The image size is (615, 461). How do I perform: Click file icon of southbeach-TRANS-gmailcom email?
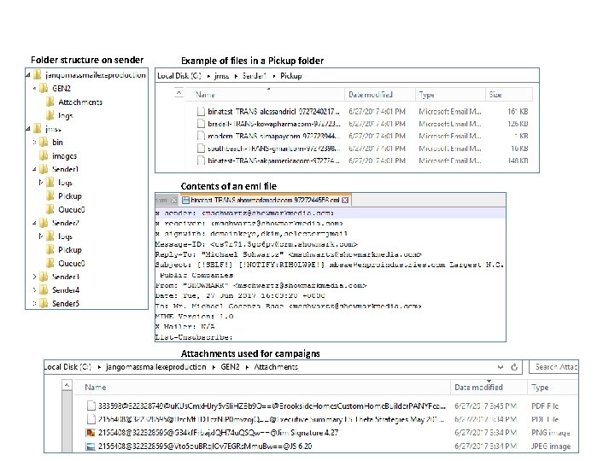(x=201, y=149)
